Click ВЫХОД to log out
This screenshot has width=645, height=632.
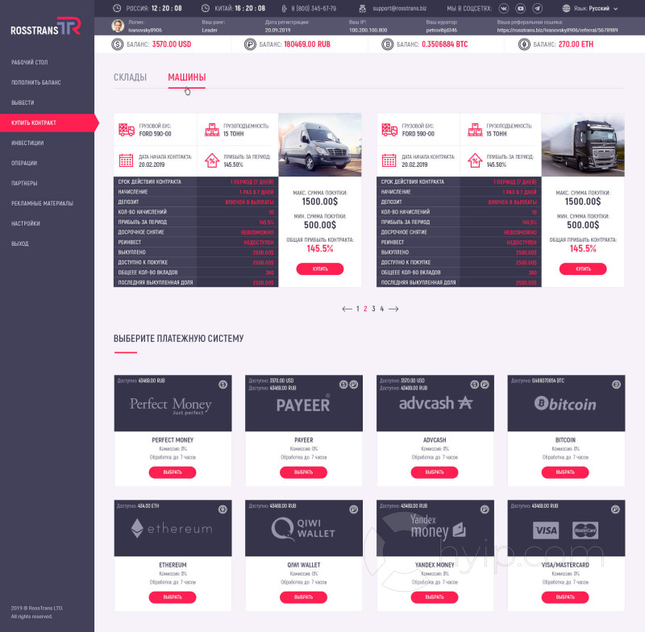(x=20, y=243)
